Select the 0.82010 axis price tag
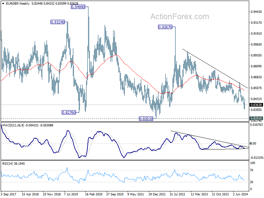Screen dimensions: 264x198 (256, 118)
